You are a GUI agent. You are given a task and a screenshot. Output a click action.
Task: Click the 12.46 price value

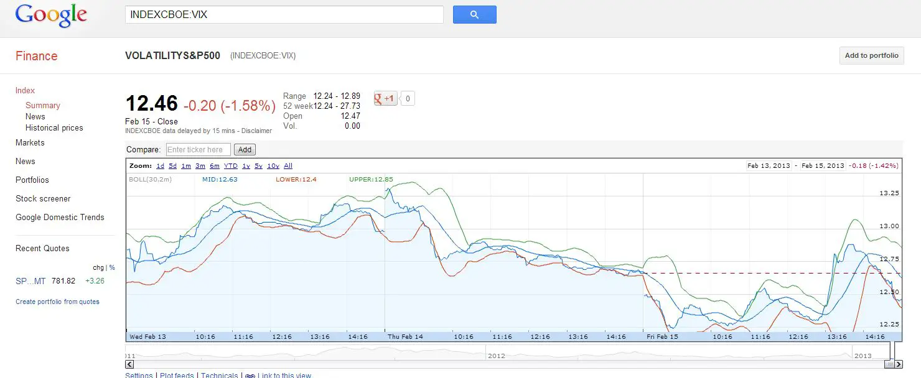(151, 103)
